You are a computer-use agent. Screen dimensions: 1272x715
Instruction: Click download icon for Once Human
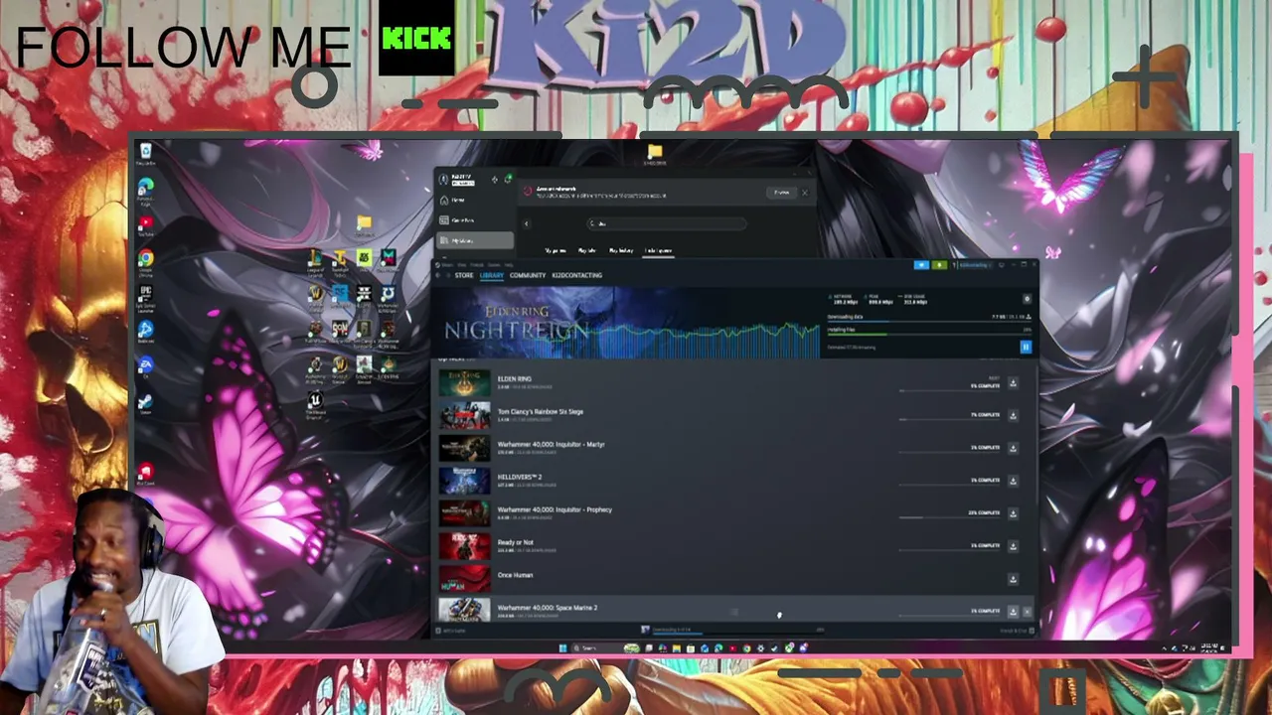coord(1013,579)
